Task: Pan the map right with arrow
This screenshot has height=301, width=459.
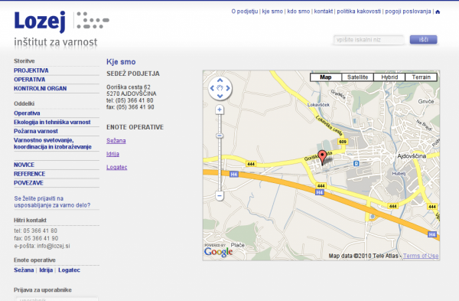Action: click(228, 88)
